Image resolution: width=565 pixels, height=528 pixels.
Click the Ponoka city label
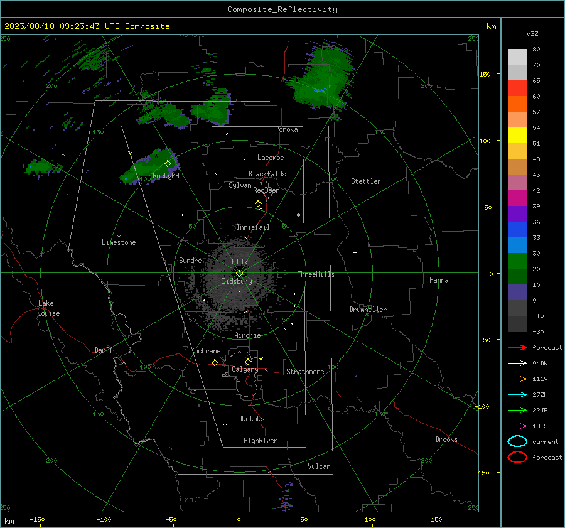(x=286, y=129)
